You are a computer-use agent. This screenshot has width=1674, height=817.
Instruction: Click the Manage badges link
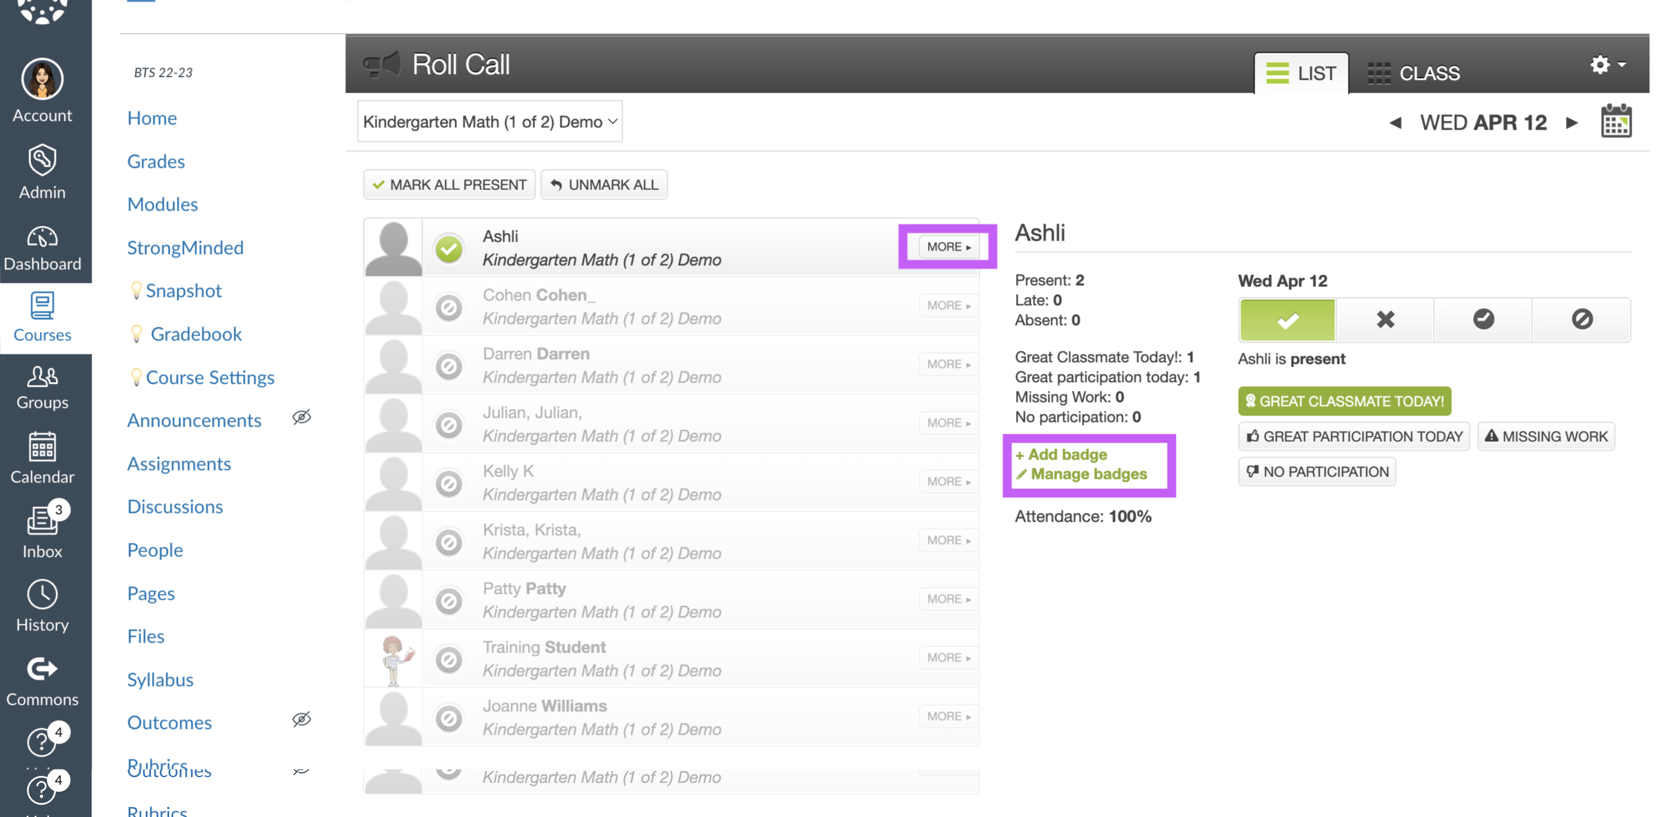[x=1082, y=474]
